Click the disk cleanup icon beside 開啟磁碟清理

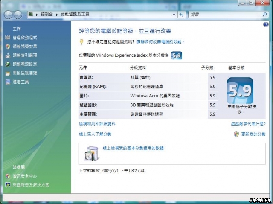click(8, 73)
